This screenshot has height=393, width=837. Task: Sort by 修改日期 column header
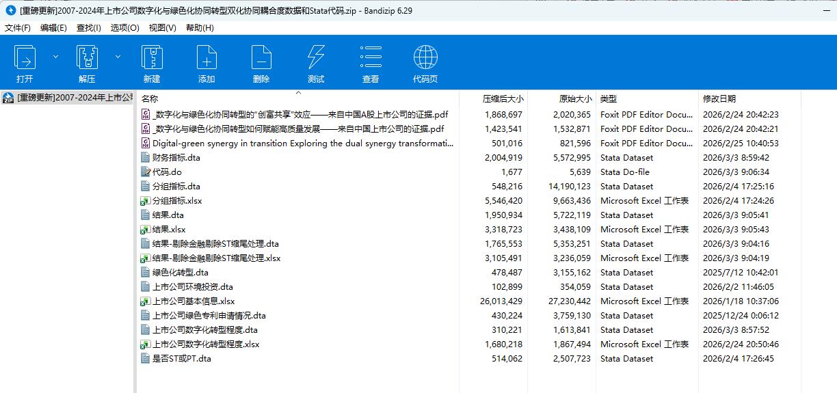tap(719, 99)
